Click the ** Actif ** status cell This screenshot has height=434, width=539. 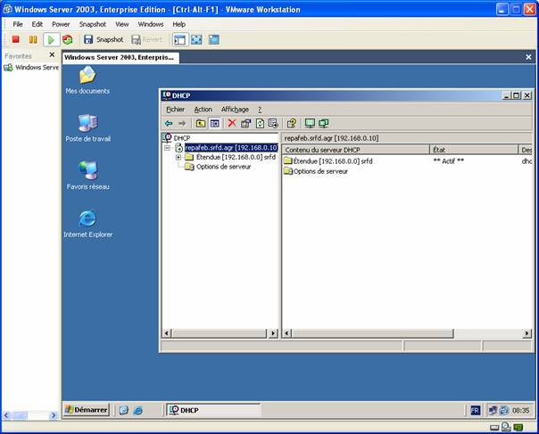(x=448, y=161)
